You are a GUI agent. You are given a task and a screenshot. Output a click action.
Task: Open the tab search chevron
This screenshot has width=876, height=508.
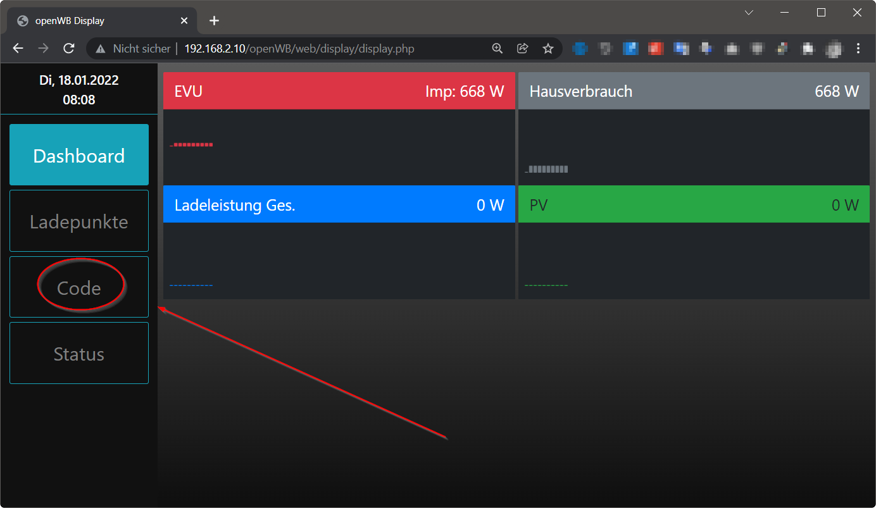749,13
